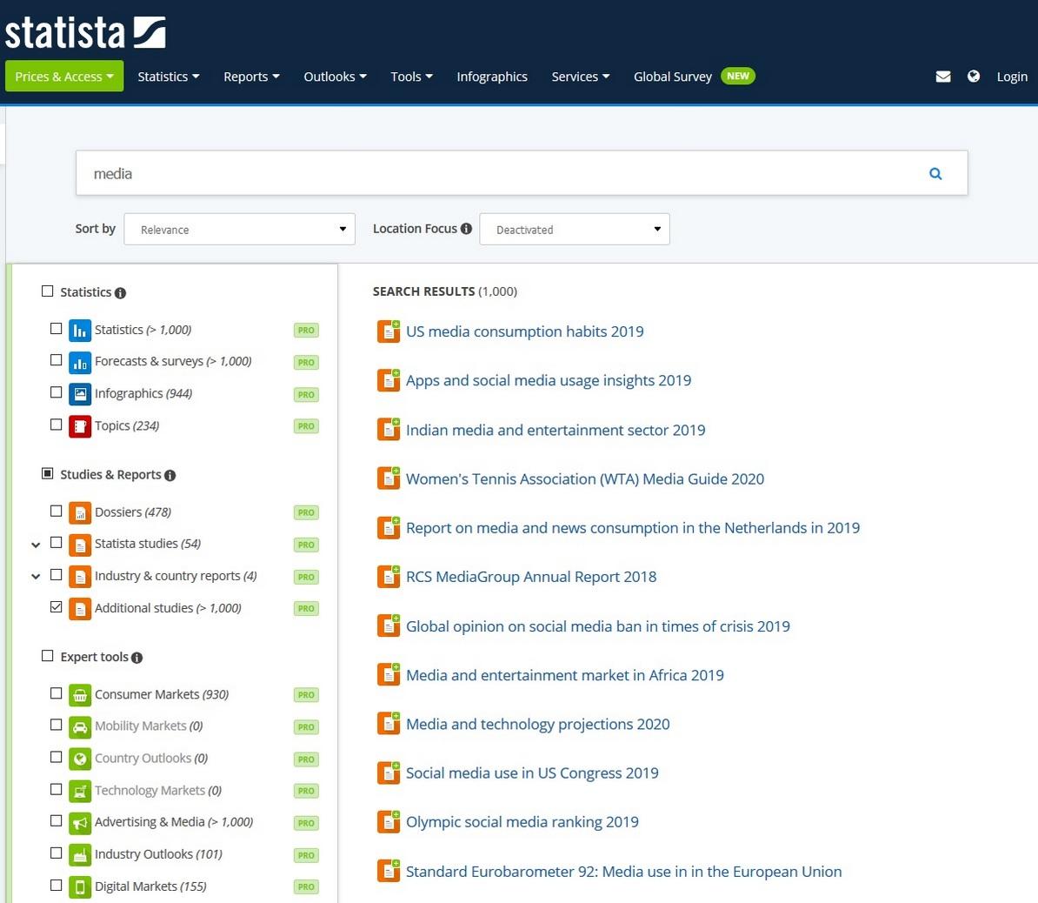Open 'Social media use in US Congress 2019'
The image size is (1038, 903).
point(532,773)
